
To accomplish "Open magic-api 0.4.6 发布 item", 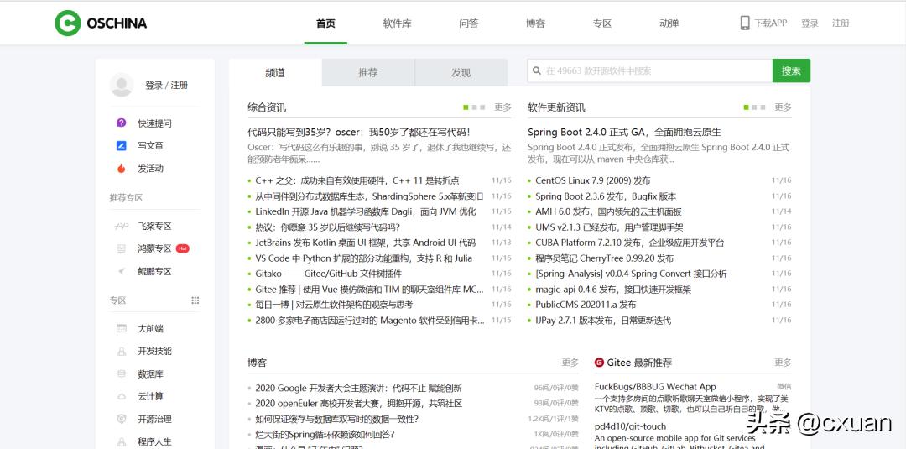I will tap(613, 290).
